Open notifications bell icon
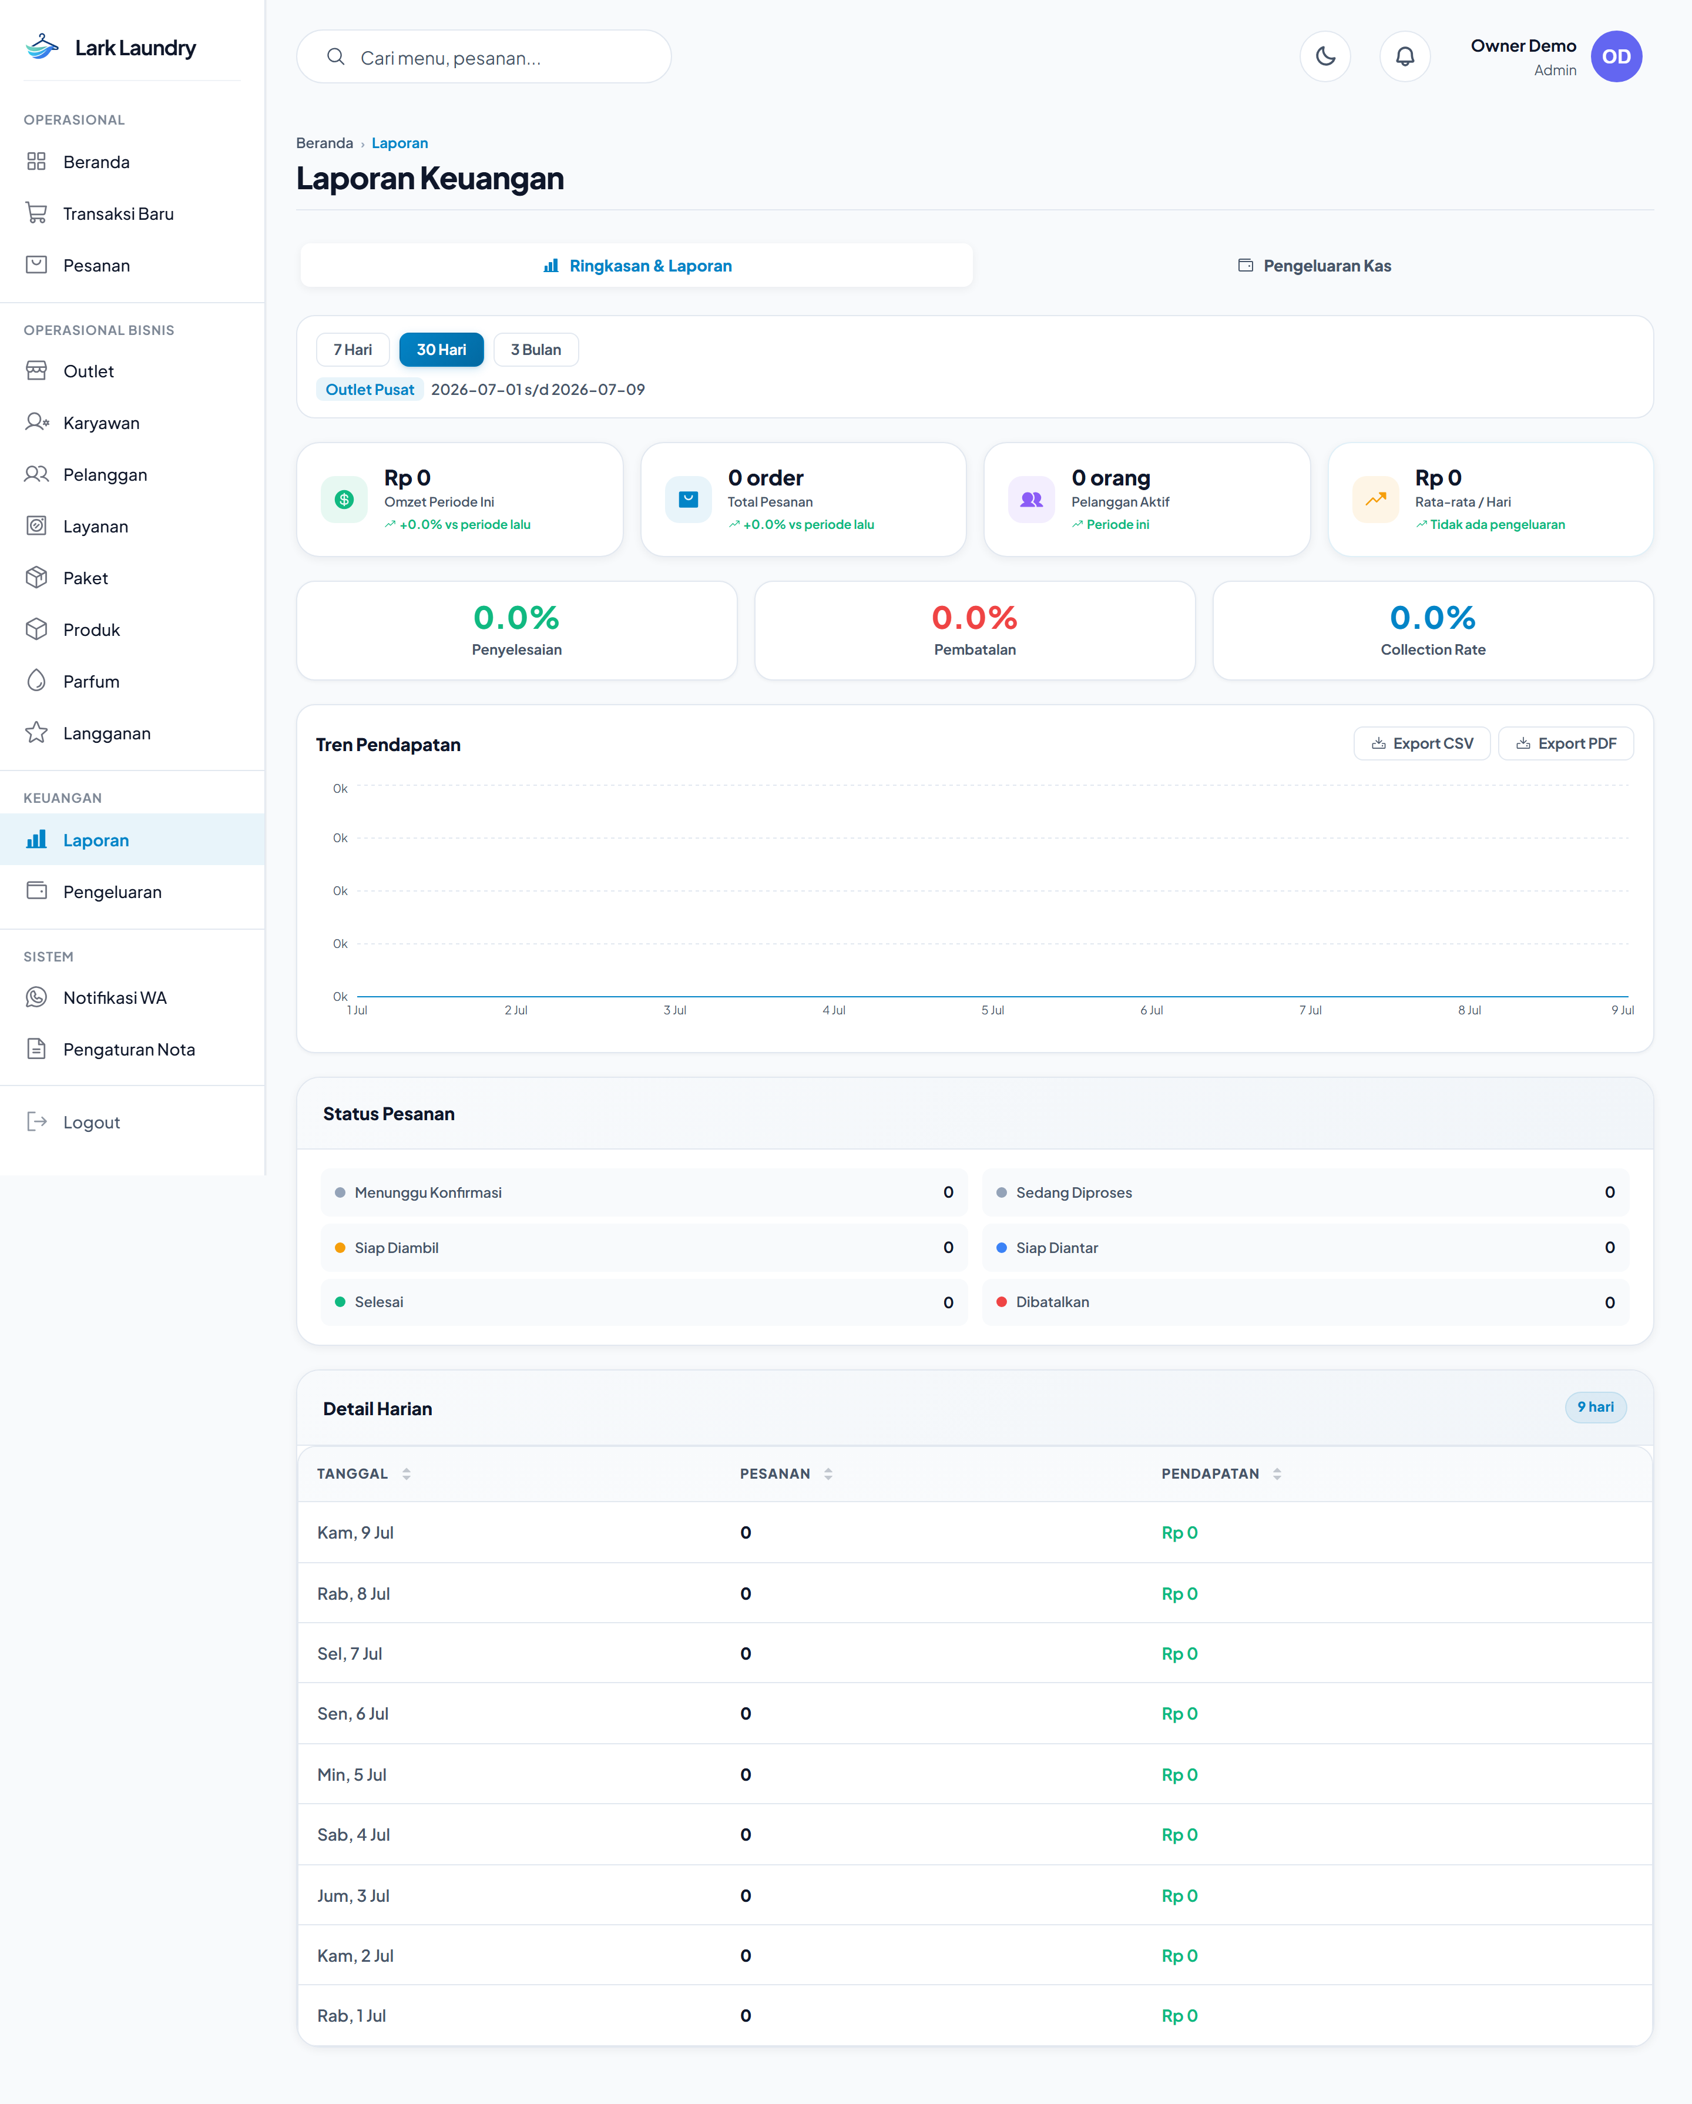The image size is (1692, 2104). (x=1404, y=56)
